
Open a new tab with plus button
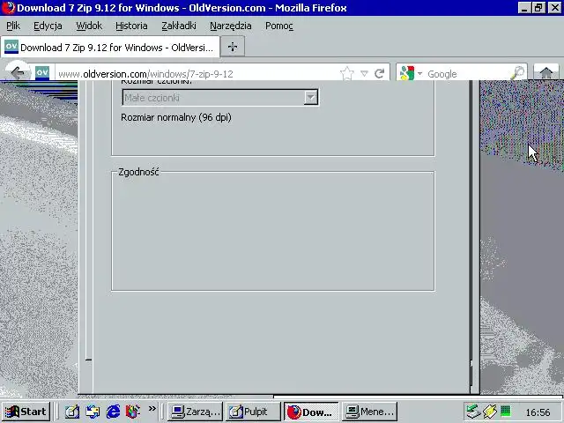233,47
